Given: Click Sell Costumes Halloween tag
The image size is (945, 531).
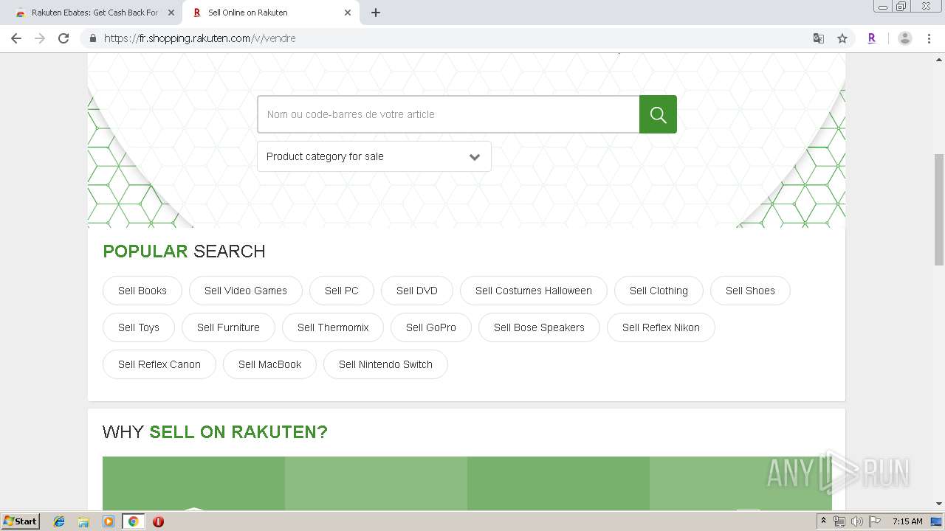Looking at the screenshot, I should pyautogui.click(x=534, y=291).
